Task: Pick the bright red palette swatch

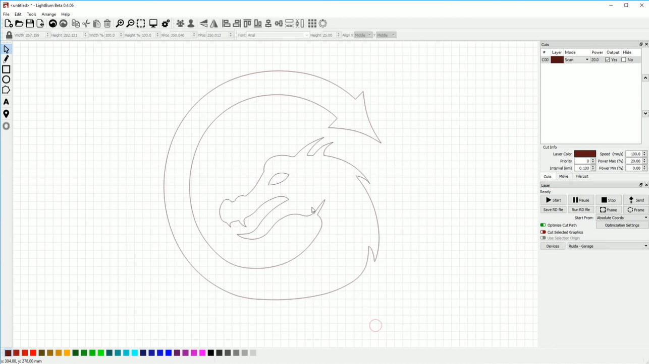Action: click(x=33, y=353)
